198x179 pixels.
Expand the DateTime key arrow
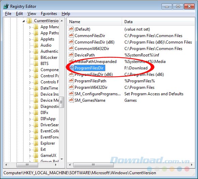tap(30, 88)
